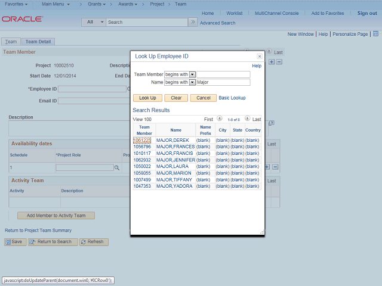Click the Cancel button in lookup dialog

pos(203,98)
